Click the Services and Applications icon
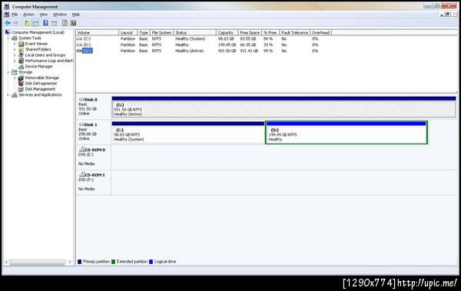This screenshot has width=461, height=291. 15,95
